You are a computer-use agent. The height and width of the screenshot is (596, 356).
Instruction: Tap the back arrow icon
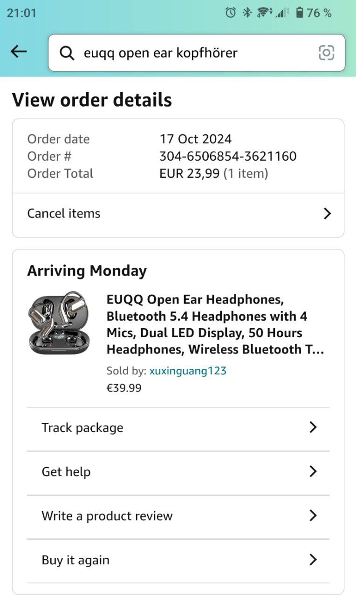coord(19,52)
